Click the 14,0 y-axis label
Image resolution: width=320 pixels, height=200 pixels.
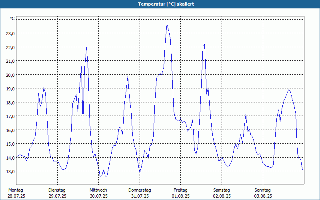(10, 158)
